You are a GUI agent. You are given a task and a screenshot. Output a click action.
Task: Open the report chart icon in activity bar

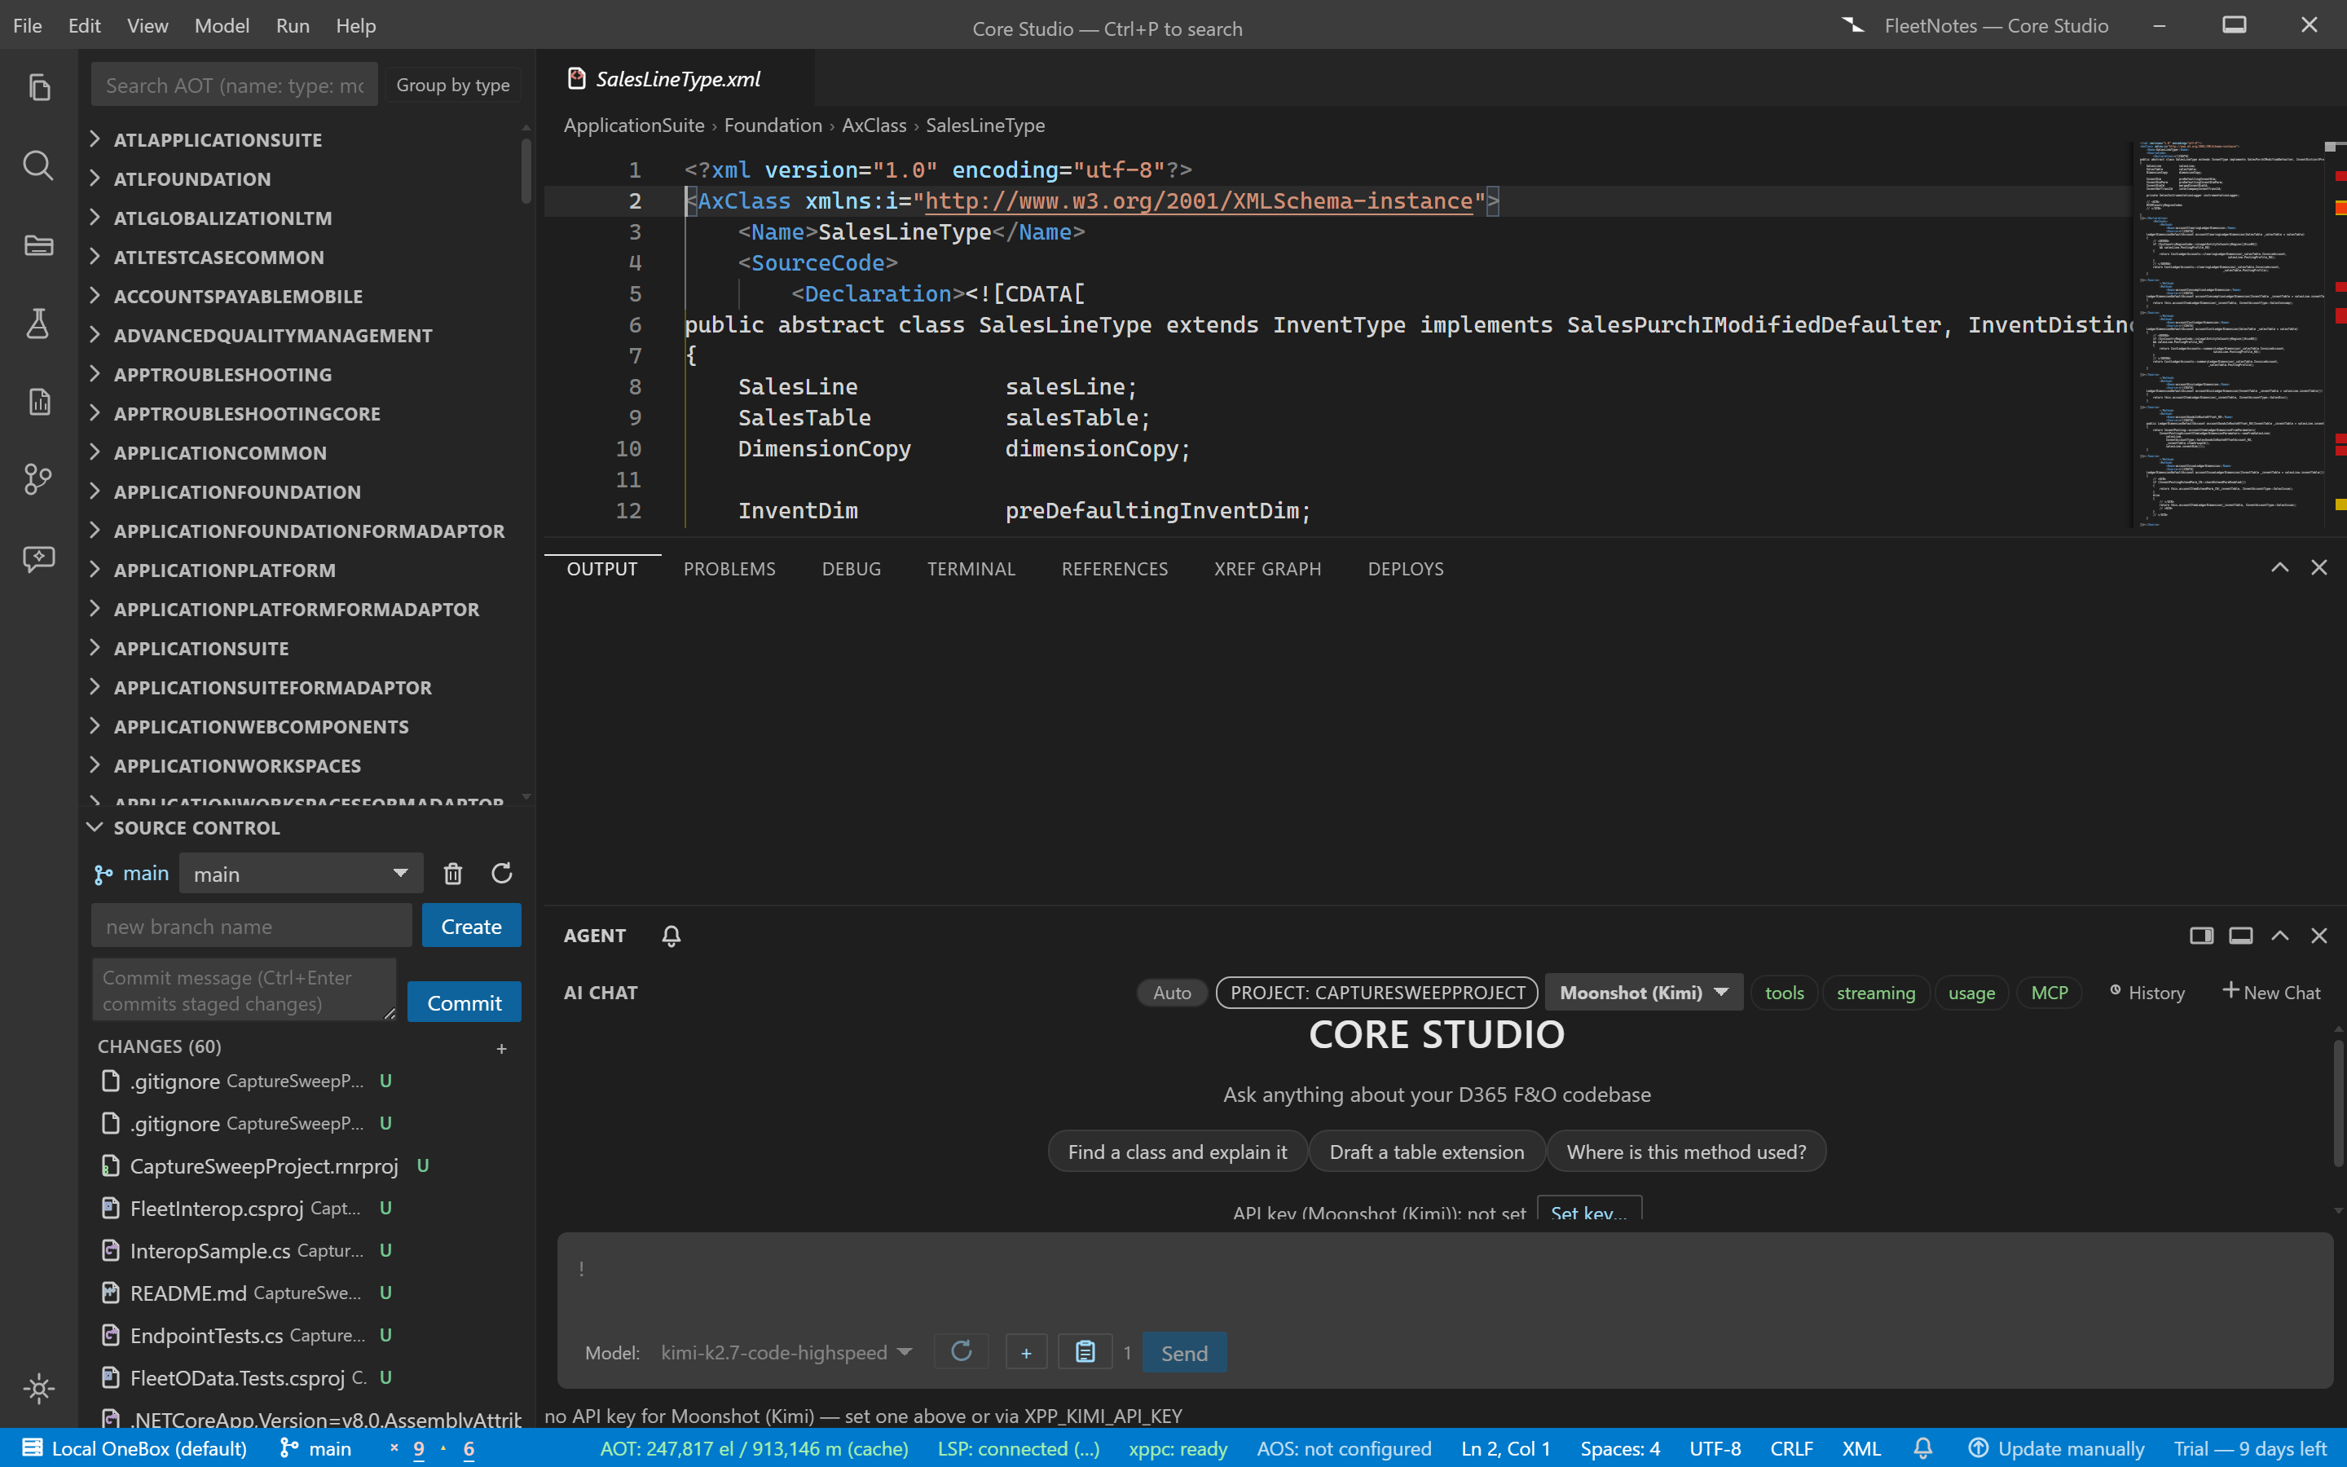point(39,401)
